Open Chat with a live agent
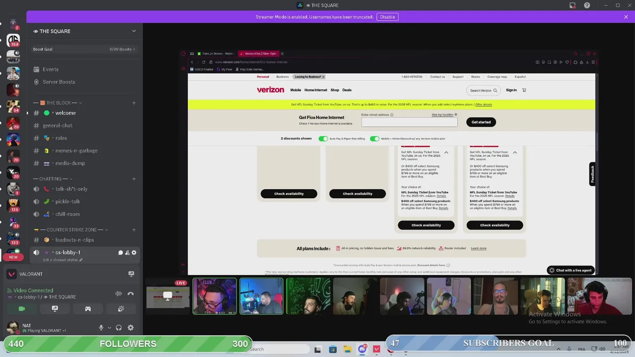635x357 pixels. (571, 270)
